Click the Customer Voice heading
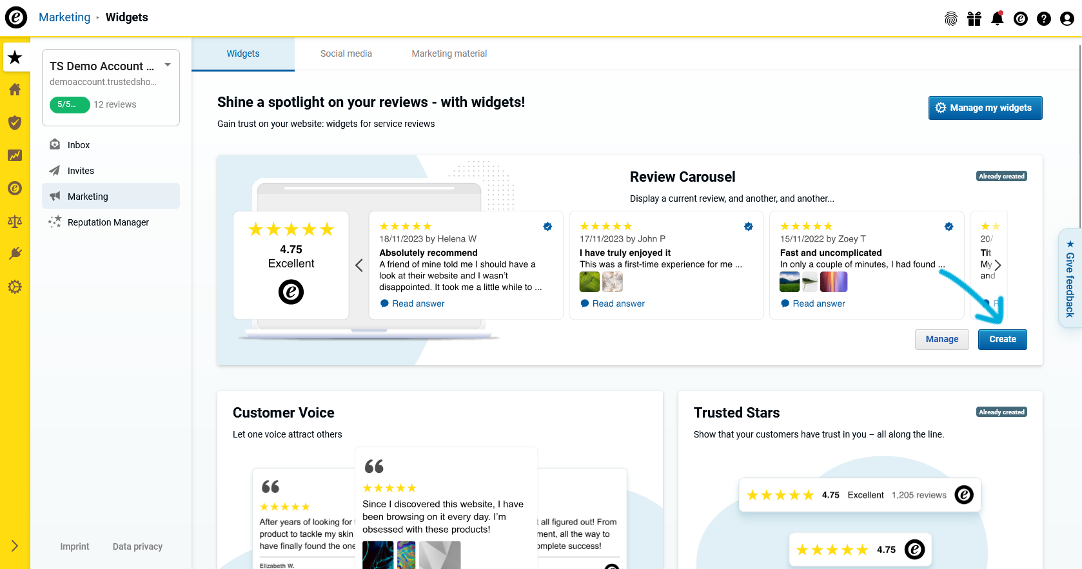Screen dimensions: 1082x569 [x=284, y=412]
